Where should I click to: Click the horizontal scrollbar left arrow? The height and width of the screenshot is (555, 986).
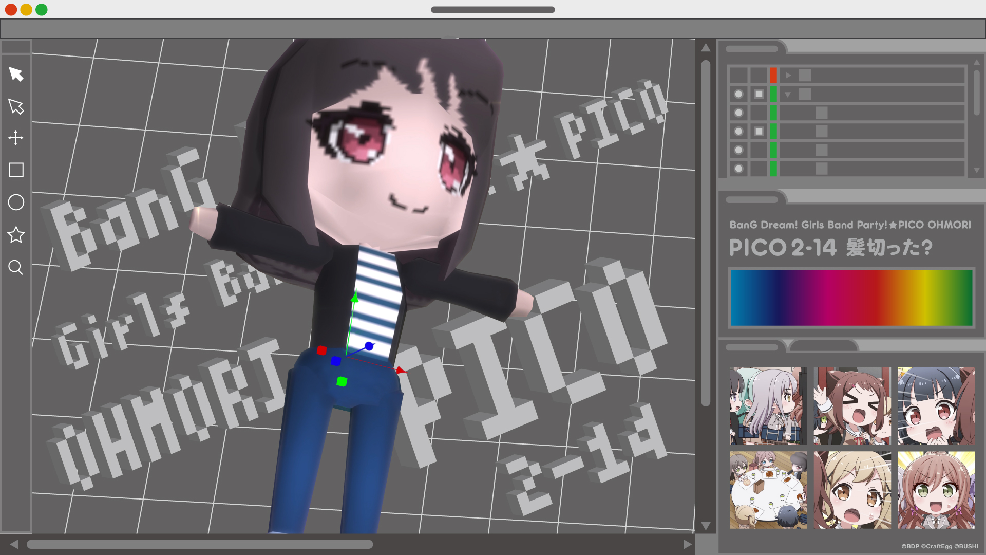click(x=14, y=544)
